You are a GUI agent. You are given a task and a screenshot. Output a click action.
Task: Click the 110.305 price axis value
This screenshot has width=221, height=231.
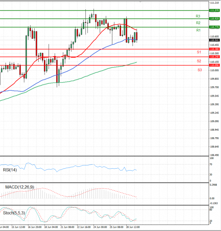coord(214,54)
